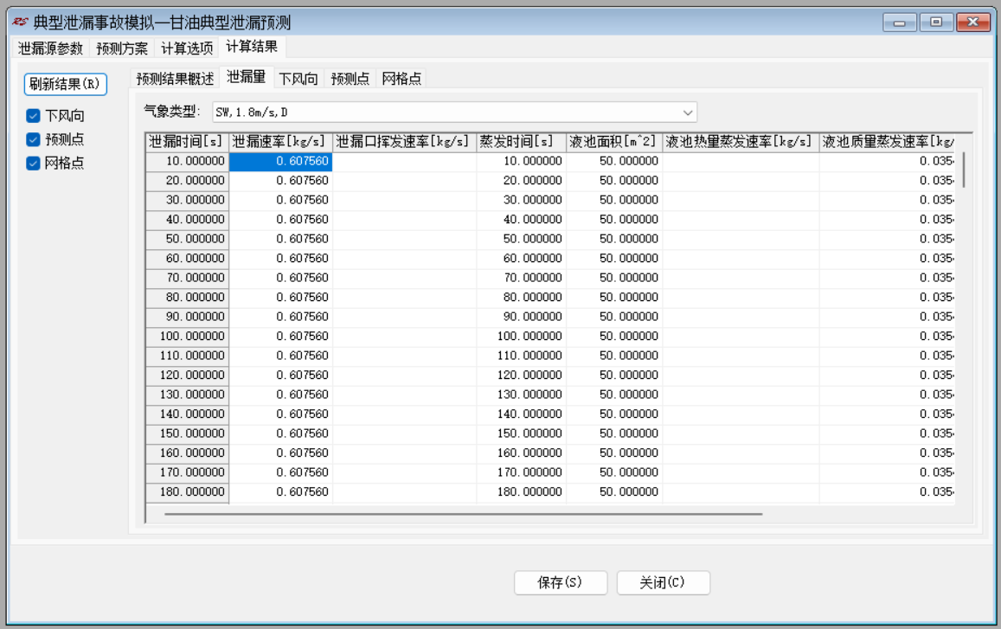1001x629 pixels.
Task: Click the 刷新结果(R) button
Action: [x=65, y=84]
